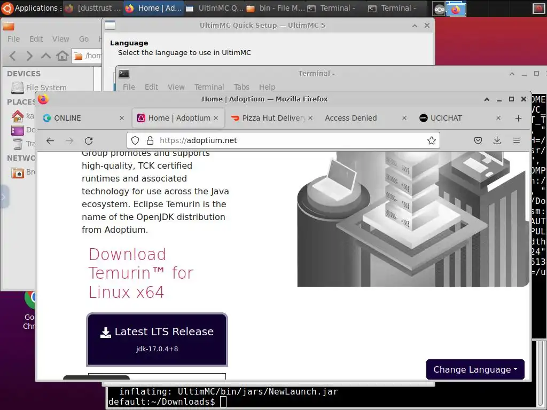547x410 pixels.
Task: Open home folder icon in Places
Action: coord(17,116)
